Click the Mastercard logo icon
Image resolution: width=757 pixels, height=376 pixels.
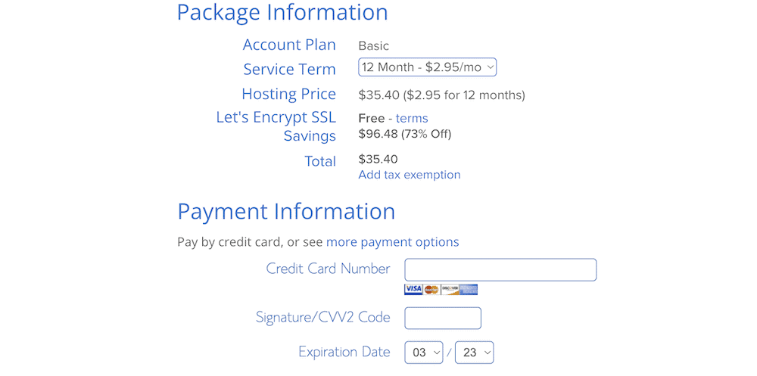(431, 289)
